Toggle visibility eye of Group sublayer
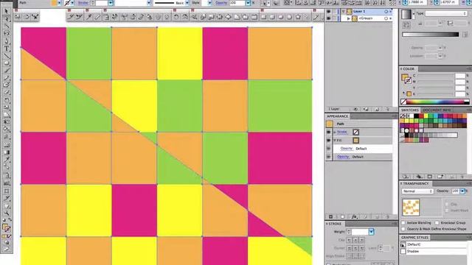Image resolution: width=472 pixels, height=265 pixels. pyautogui.click(x=328, y=18)
